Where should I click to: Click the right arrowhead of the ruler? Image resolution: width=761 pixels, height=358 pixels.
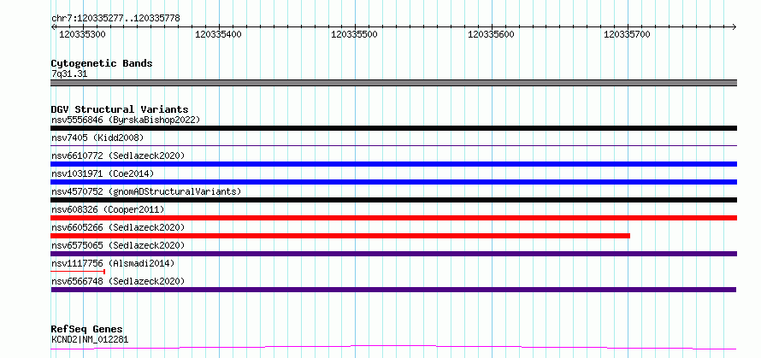734,26
